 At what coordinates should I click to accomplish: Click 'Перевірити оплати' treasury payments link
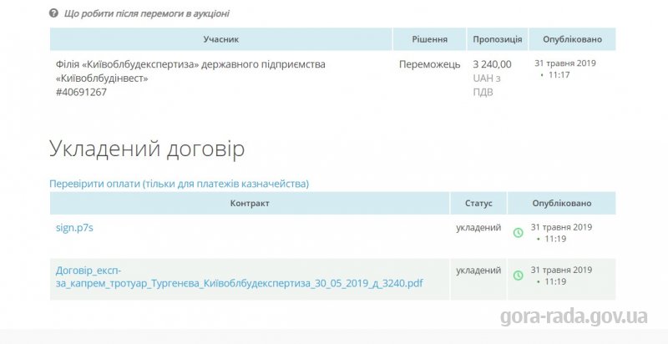[x=179, y=184]
